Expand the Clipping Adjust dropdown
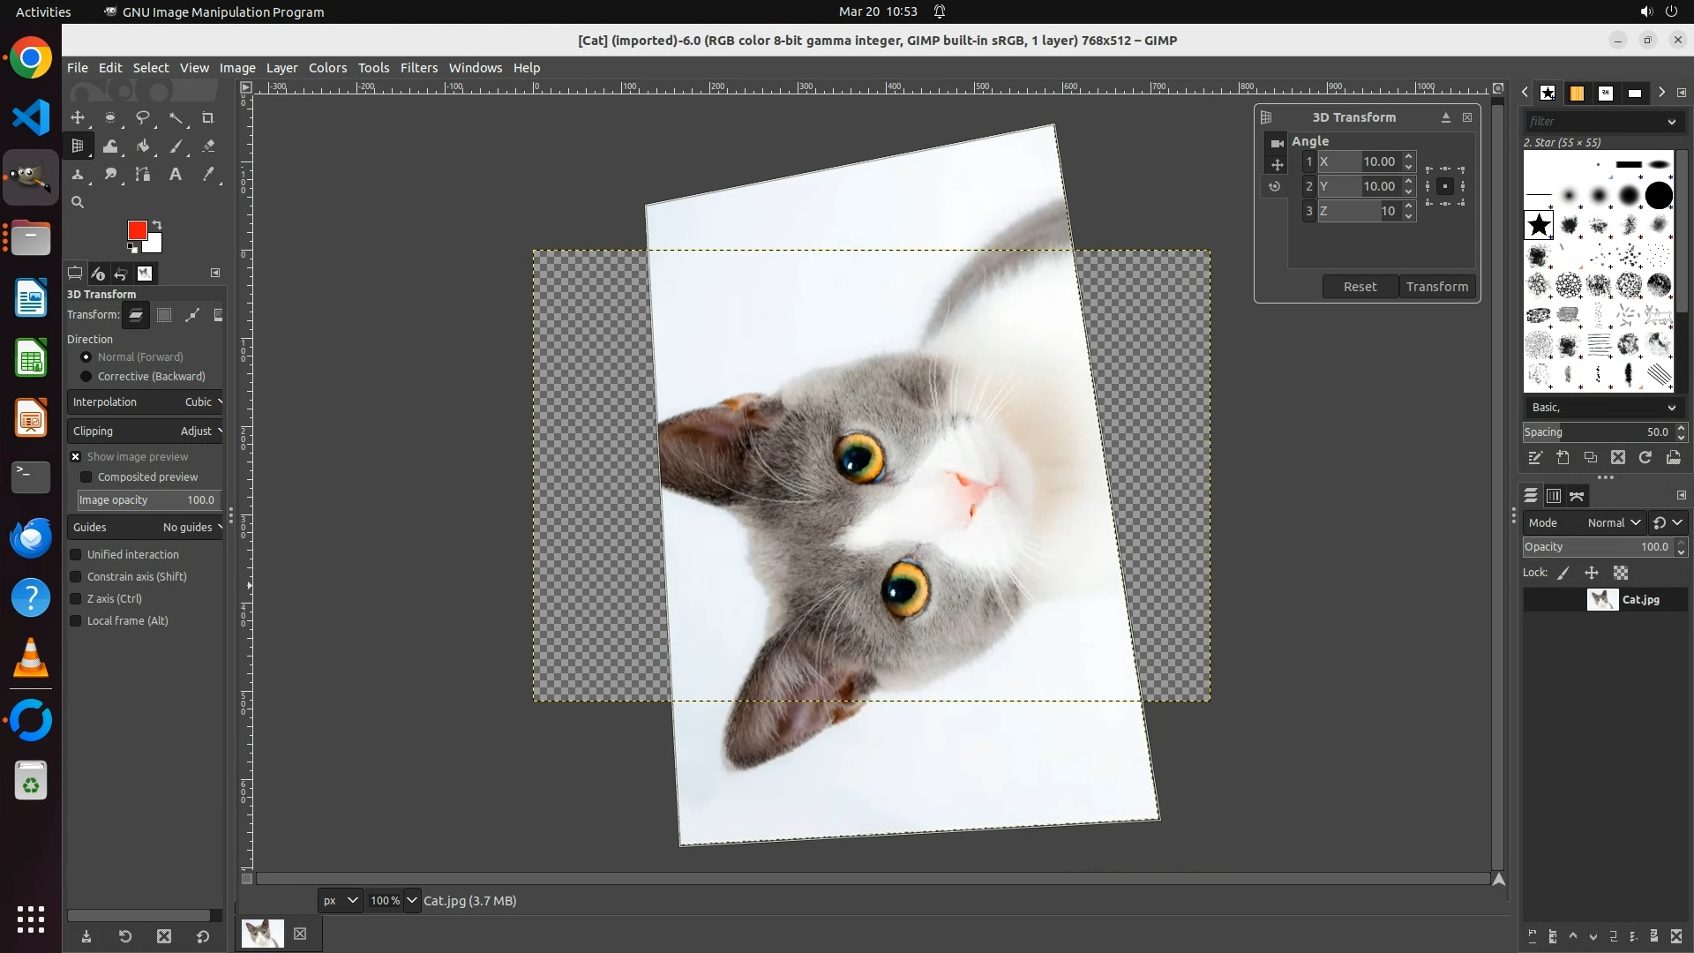 click(146, 431)
